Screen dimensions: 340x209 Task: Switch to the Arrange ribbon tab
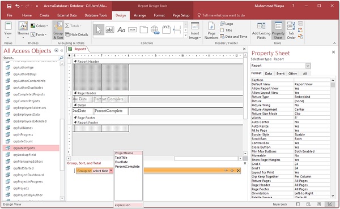(x=139, y=15)
